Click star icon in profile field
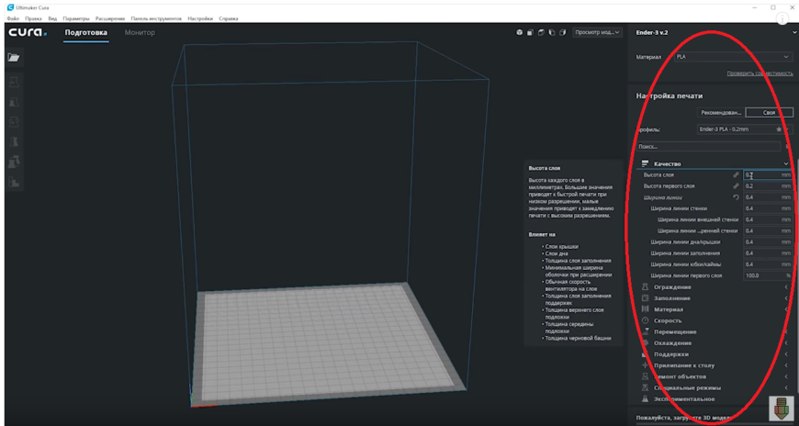Viewport: 799px width, 426px height. 779,129
